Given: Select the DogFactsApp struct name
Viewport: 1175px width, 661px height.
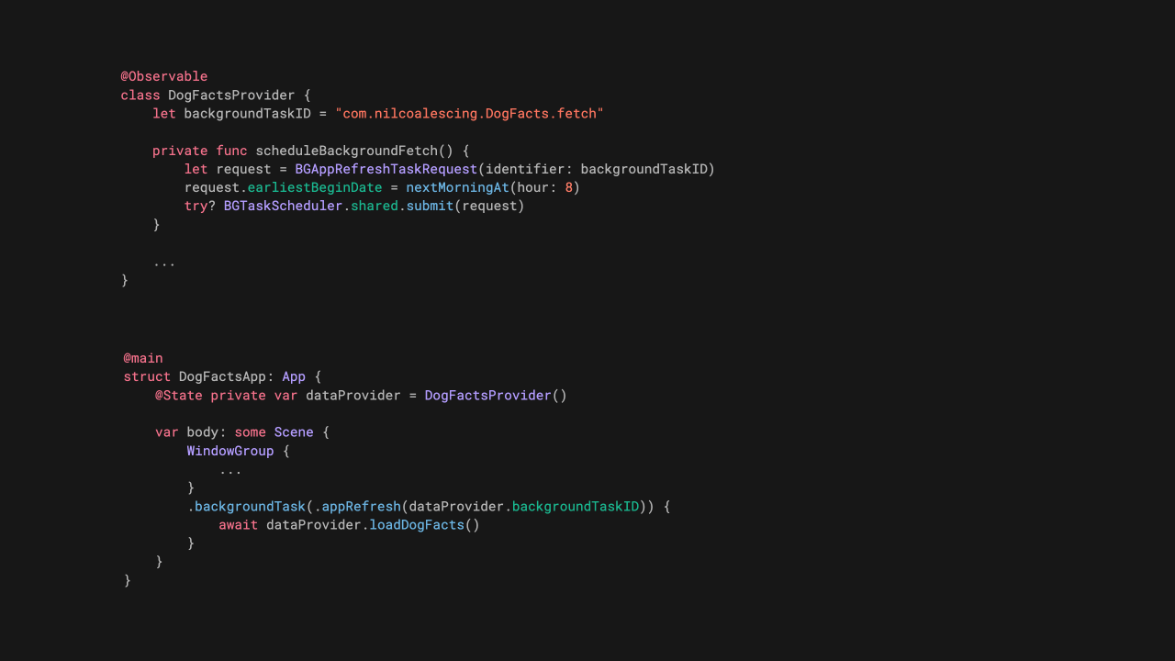Looking at the screenshot, I should click(x=222, y=376).
